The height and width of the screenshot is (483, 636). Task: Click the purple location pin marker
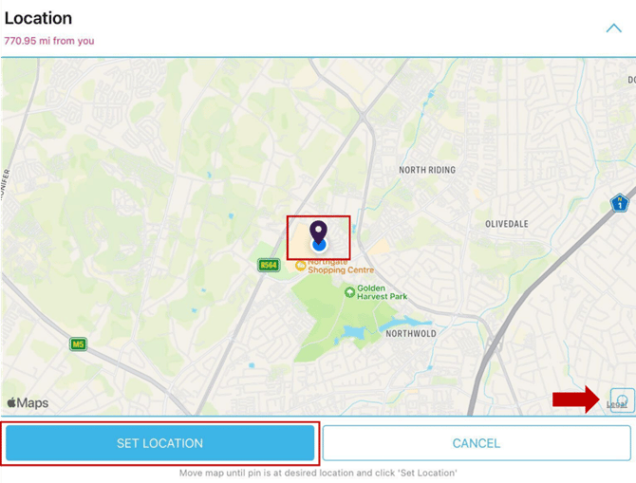[318, 232]
